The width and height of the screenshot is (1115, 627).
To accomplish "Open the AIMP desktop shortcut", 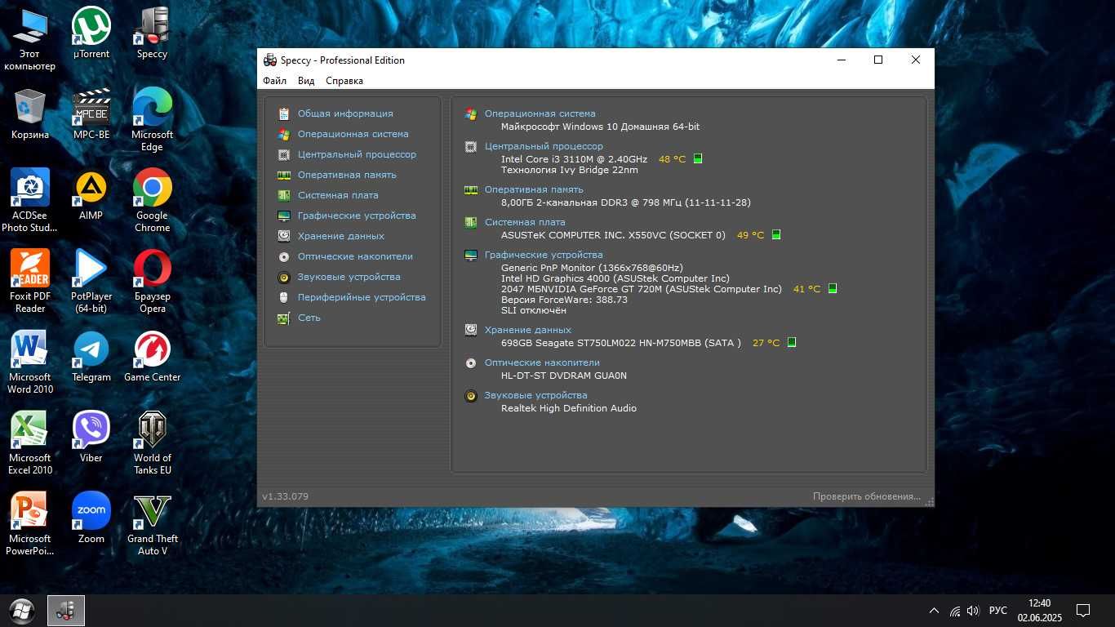I will [x=91, y=194].
